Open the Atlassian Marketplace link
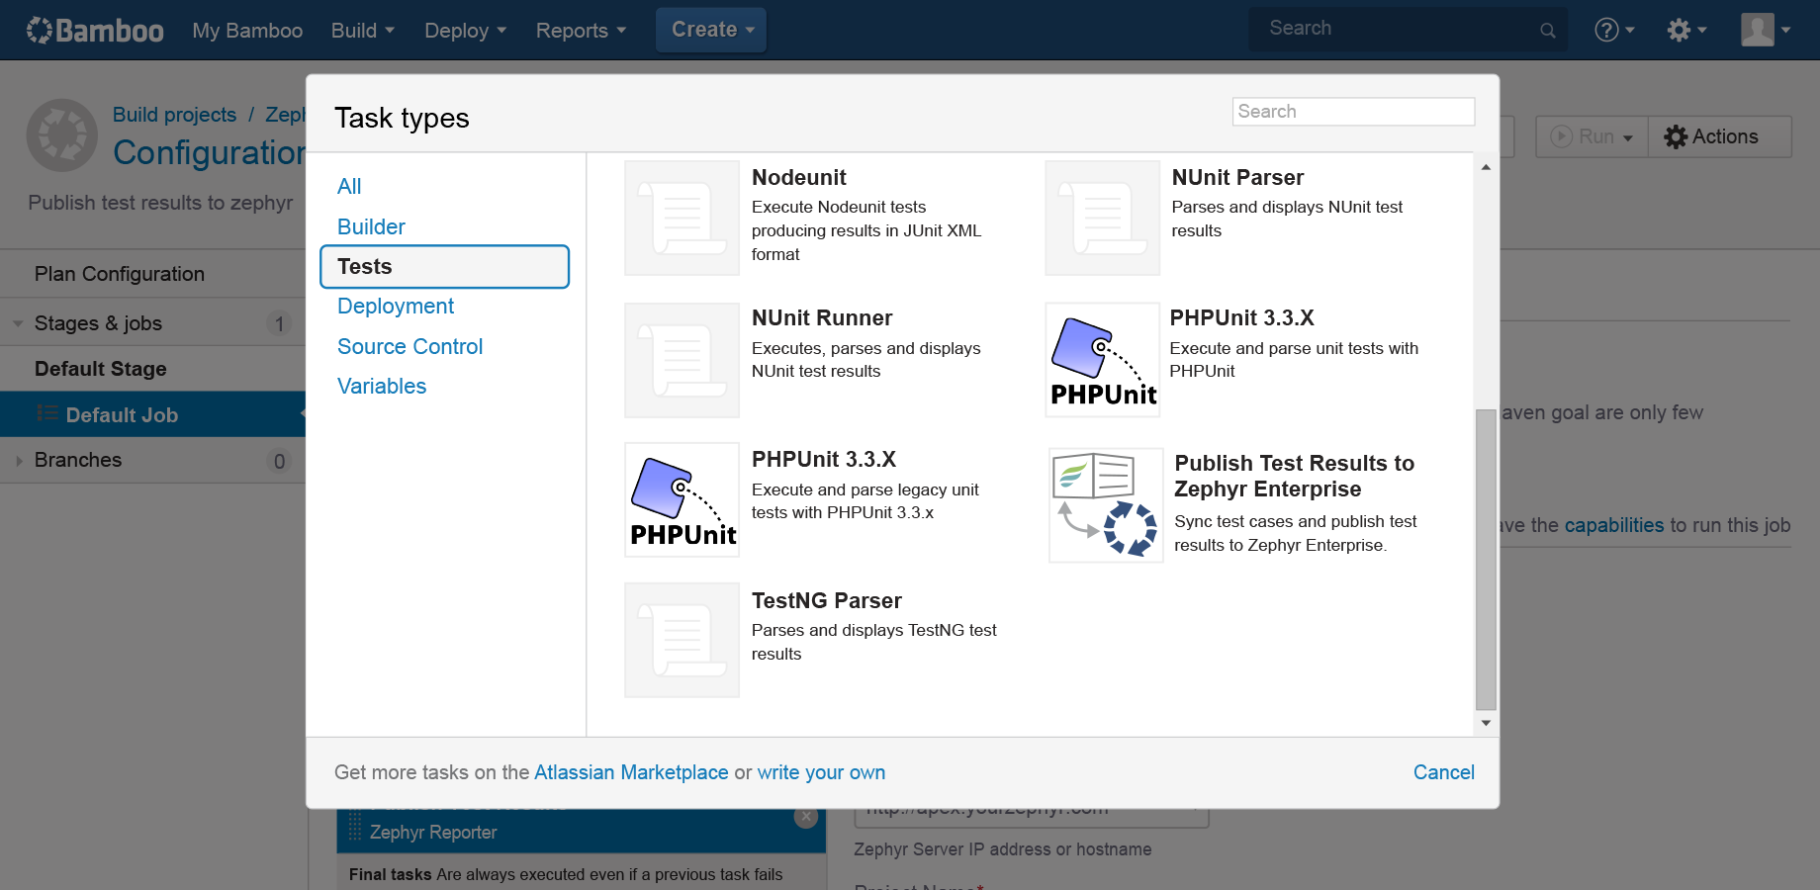The height and width of the screenshot is (890, 1820). click(x=631, y=772)
